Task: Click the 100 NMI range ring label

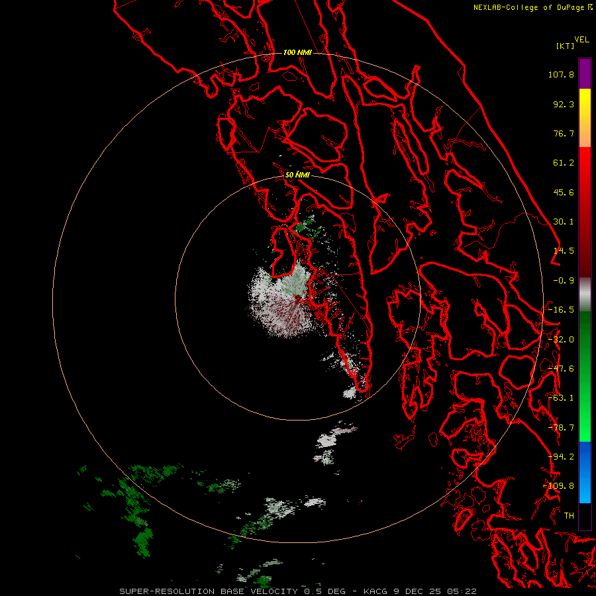Action: [x=297, y=52]
